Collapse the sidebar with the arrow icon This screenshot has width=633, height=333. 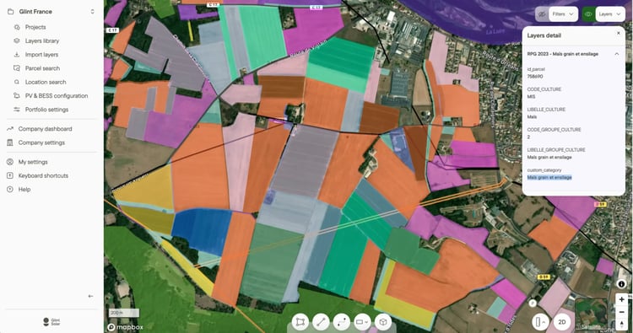(90, 296)
